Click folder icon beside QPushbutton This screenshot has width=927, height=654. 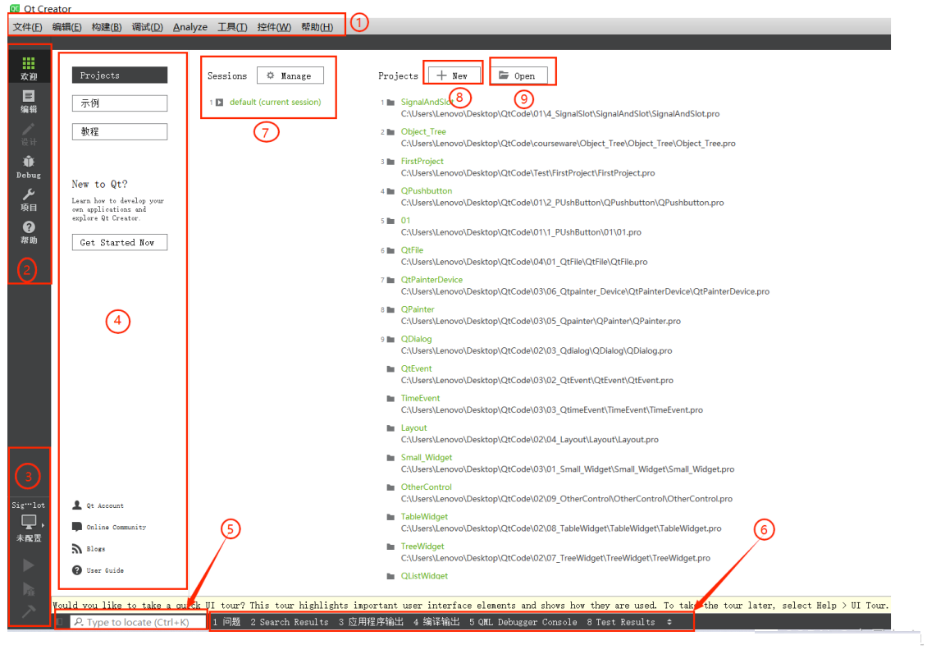390,191
